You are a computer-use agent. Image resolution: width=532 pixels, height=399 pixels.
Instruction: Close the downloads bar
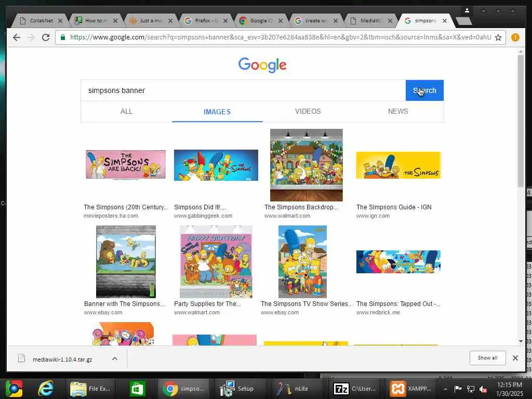[x=515, y=358]
